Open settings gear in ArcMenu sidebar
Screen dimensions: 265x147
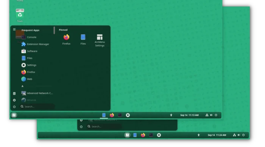click(14, 100)
